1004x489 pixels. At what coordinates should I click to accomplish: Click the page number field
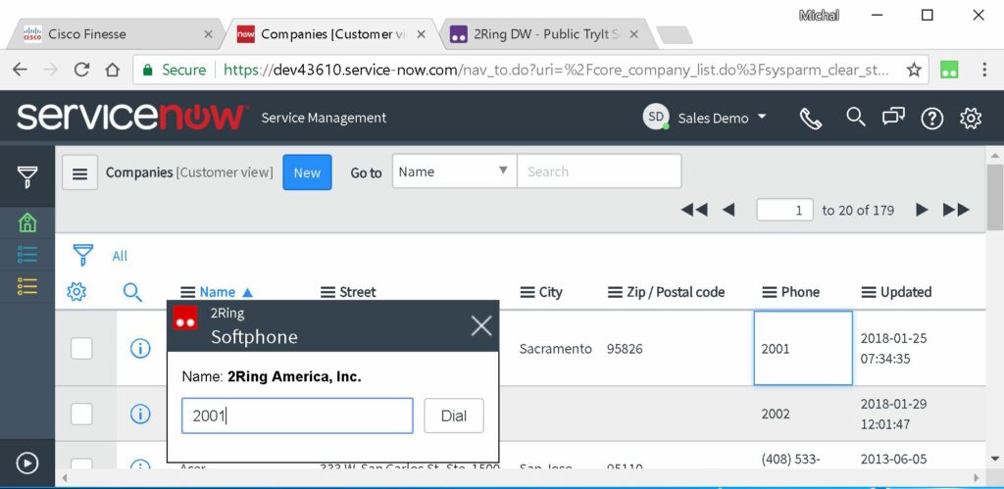click(785, 210)
